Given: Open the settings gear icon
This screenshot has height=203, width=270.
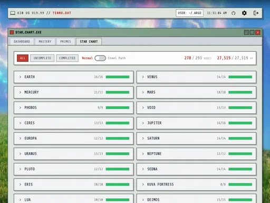Looking at the screenshot, I should pos(244,13).
